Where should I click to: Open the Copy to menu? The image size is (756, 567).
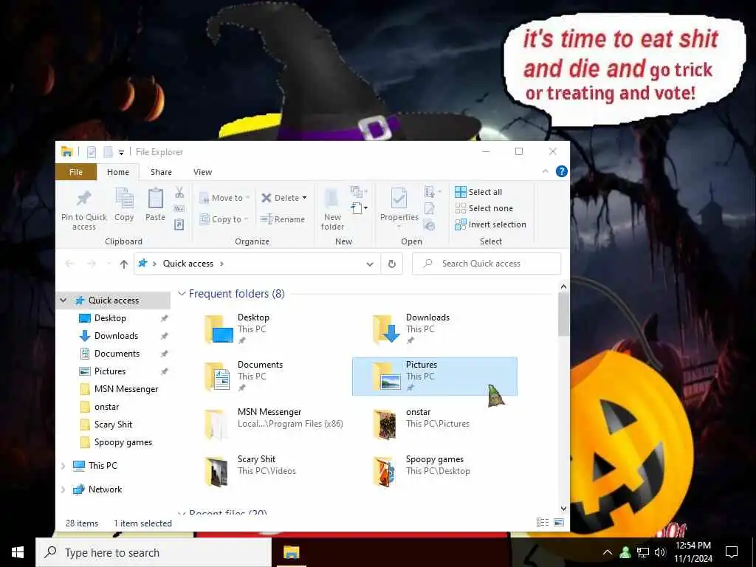pyautogui.click(x=224, y=219)
